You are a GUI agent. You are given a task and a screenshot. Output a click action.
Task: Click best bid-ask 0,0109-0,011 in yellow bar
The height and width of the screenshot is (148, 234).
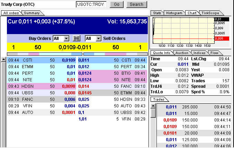coord(75,47)
